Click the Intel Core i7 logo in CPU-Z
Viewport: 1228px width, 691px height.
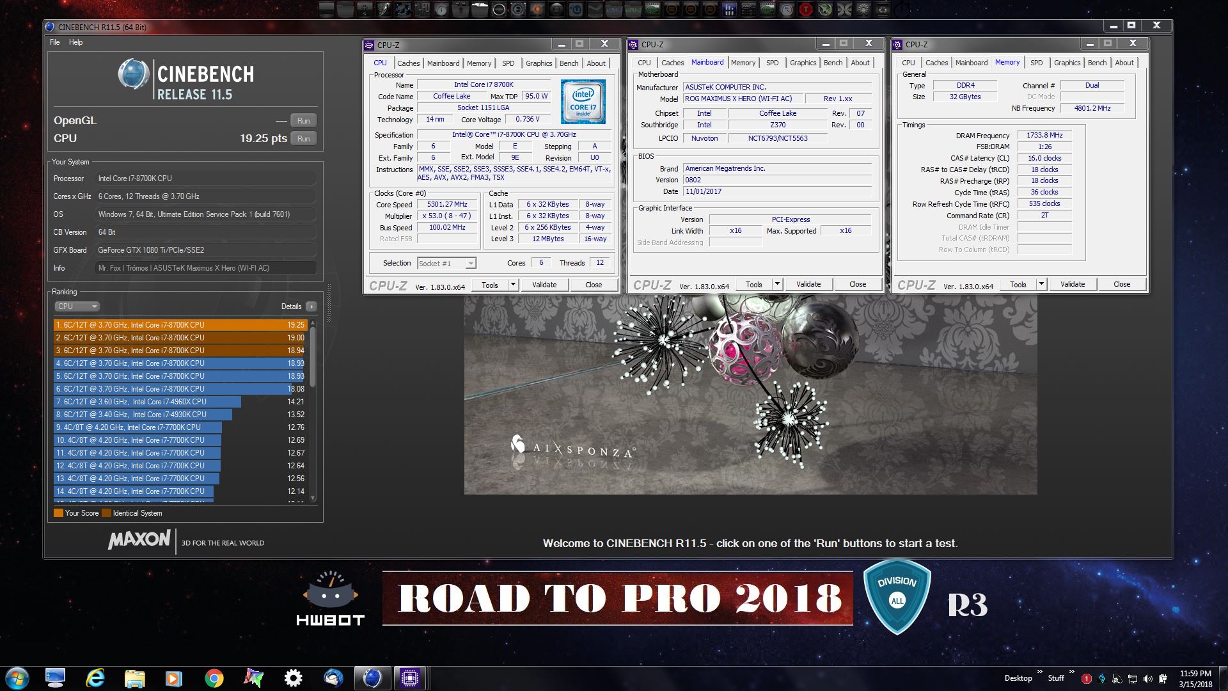coord(583,102)
